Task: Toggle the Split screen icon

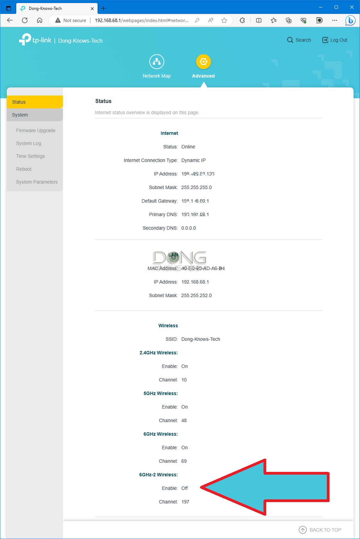Action: [x=259, y=20]
